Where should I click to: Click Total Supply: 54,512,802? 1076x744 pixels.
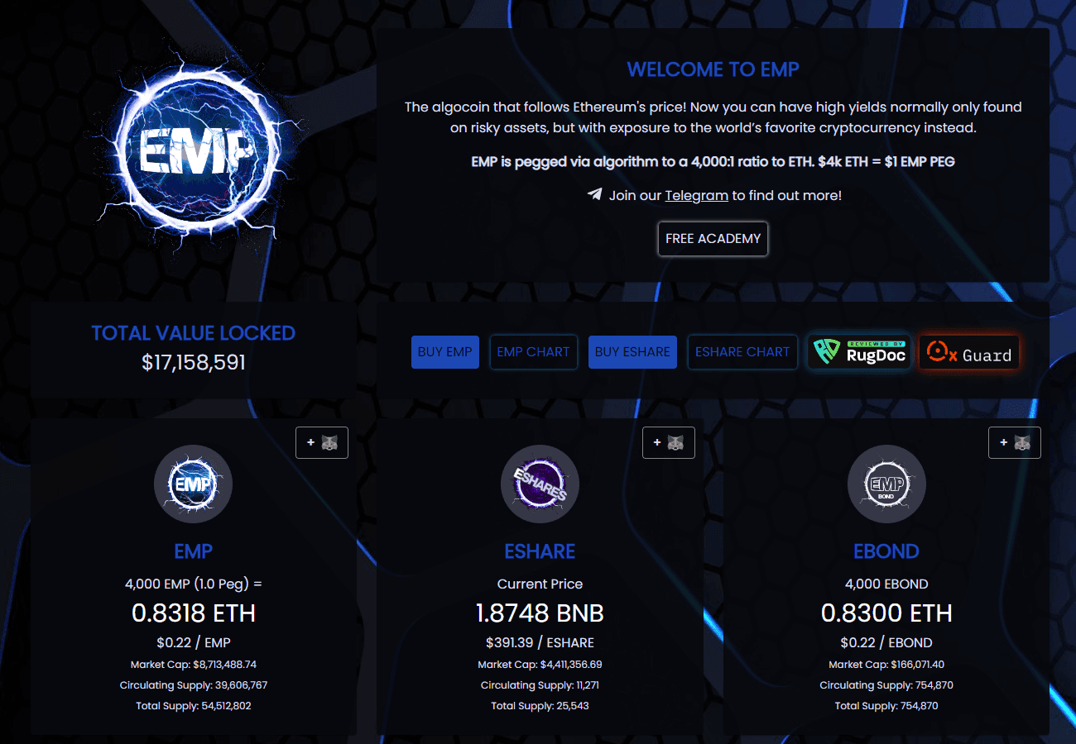194,706
